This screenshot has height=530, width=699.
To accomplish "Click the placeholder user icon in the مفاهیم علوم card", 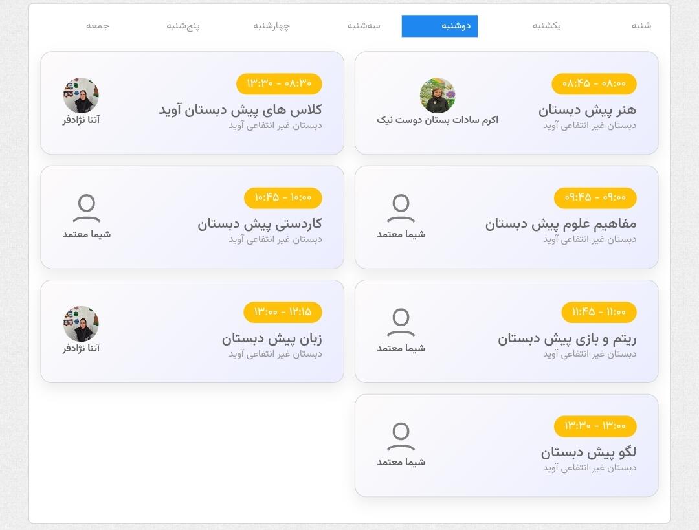I will 401,208.
